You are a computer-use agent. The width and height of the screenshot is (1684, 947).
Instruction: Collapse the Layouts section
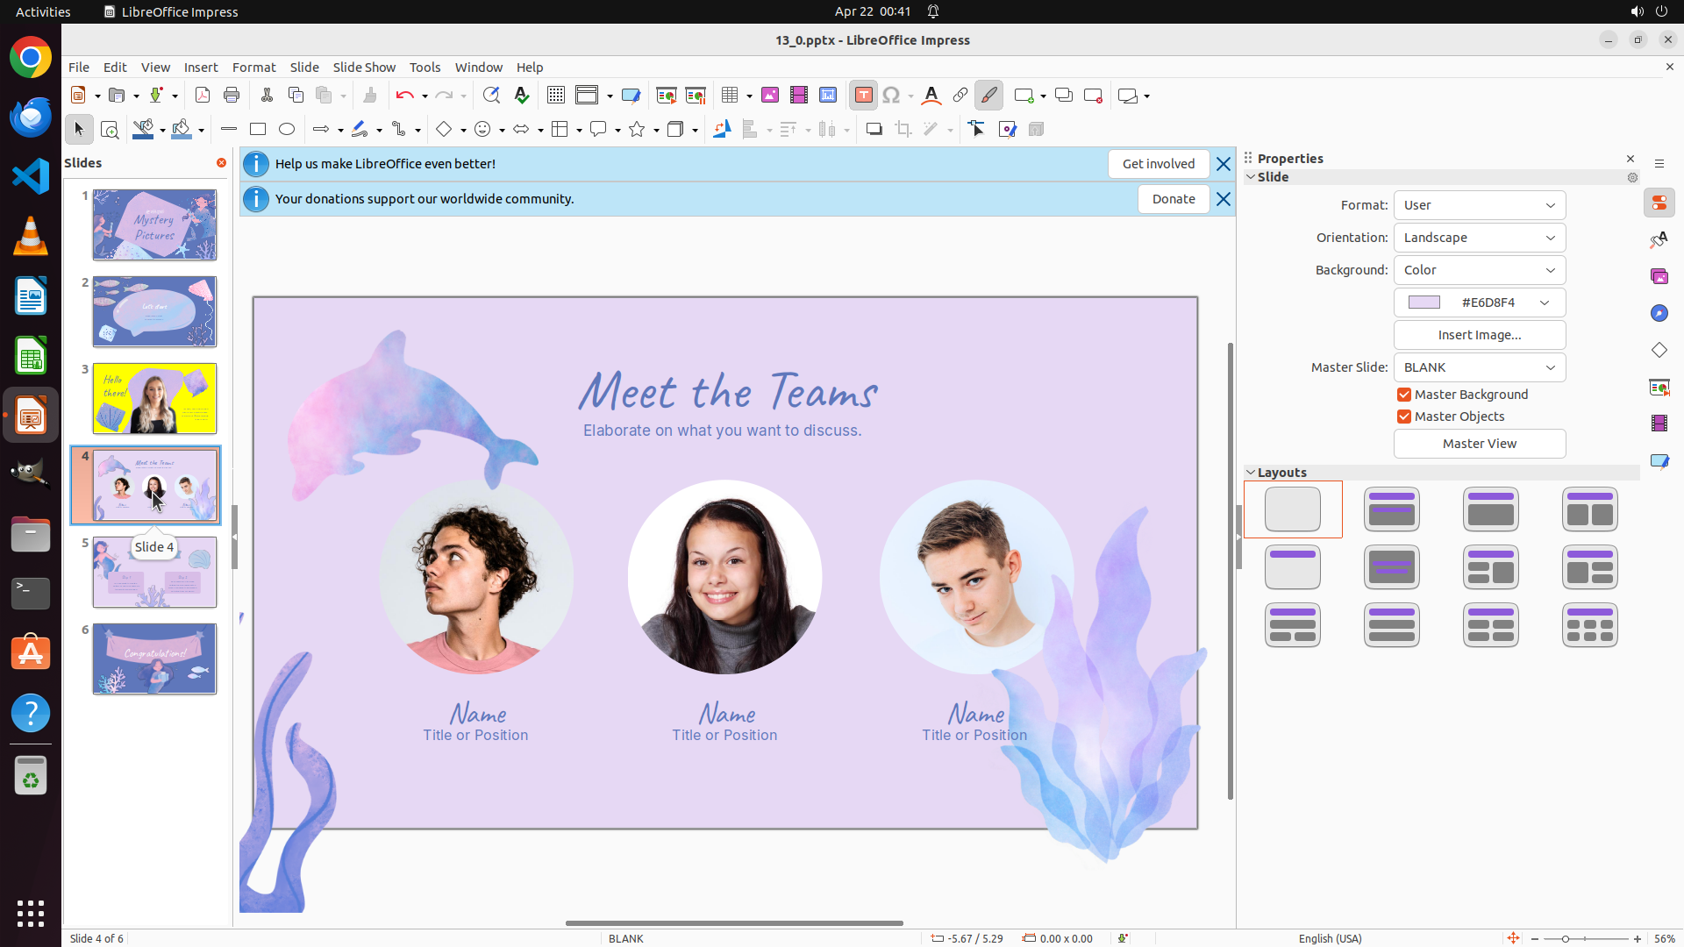coord(1251,473)
